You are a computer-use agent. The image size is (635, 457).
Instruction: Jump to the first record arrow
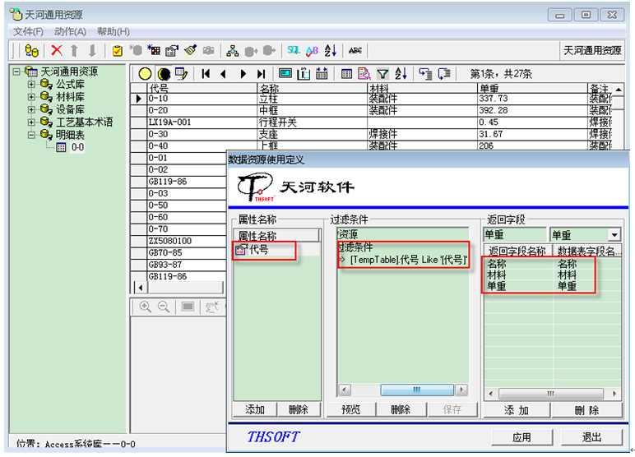click(206, 74)
